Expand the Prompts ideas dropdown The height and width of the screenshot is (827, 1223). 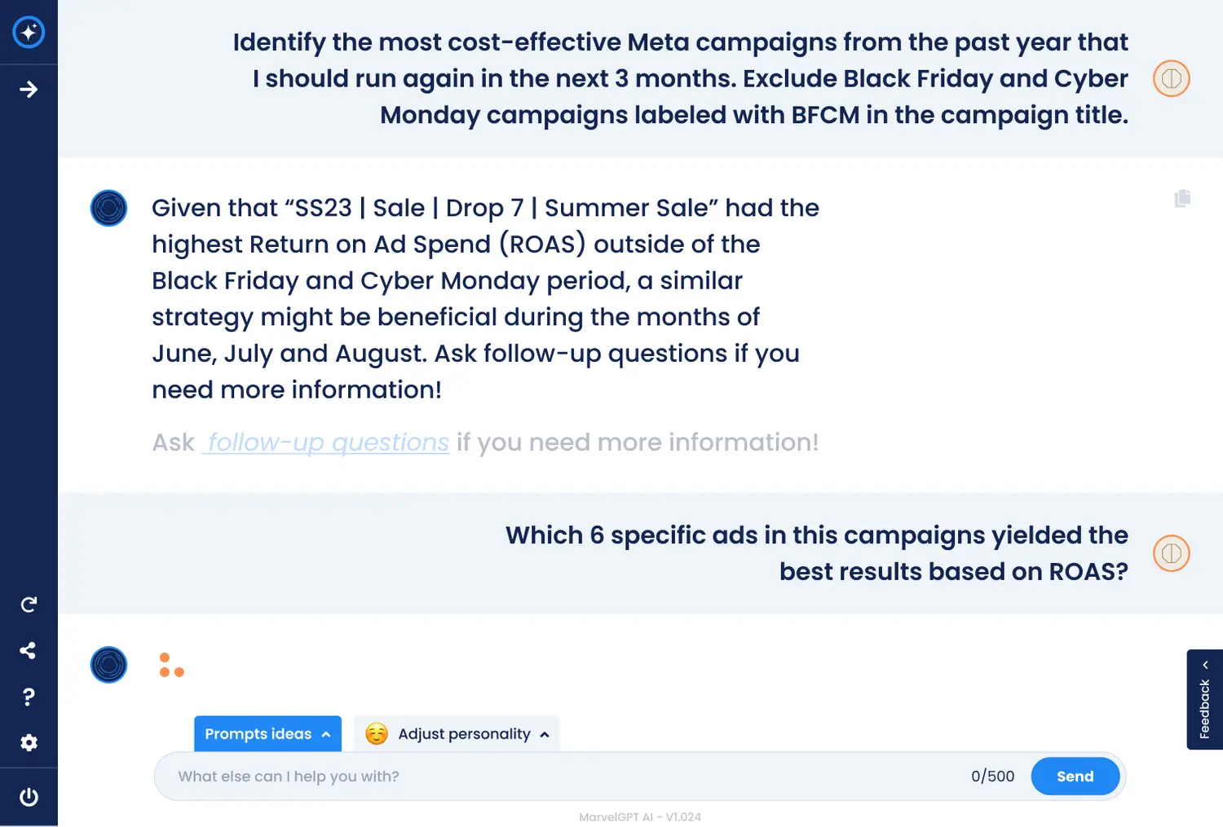coord(267,734)
